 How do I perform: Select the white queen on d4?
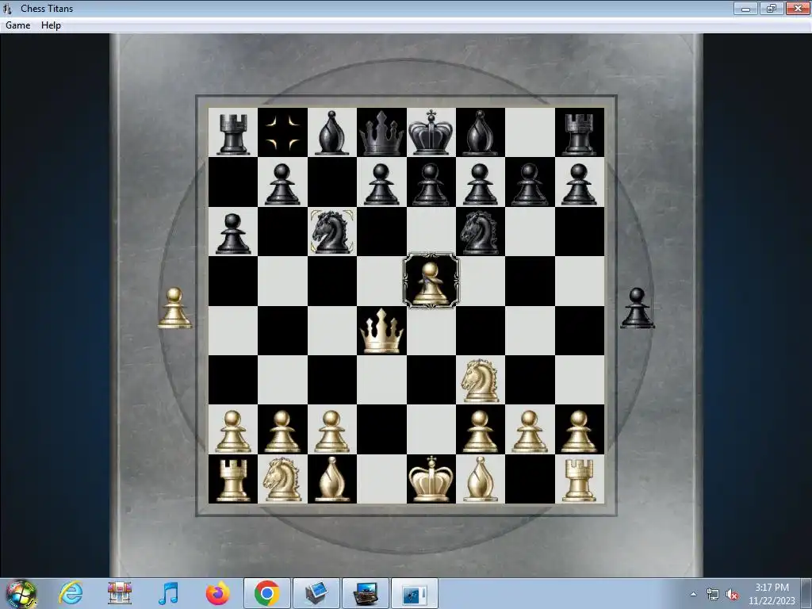click(x=381, y=331)
